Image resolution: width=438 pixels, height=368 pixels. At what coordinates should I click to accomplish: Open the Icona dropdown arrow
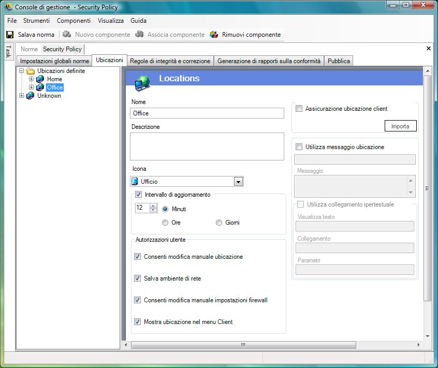[x=238, y=182]
